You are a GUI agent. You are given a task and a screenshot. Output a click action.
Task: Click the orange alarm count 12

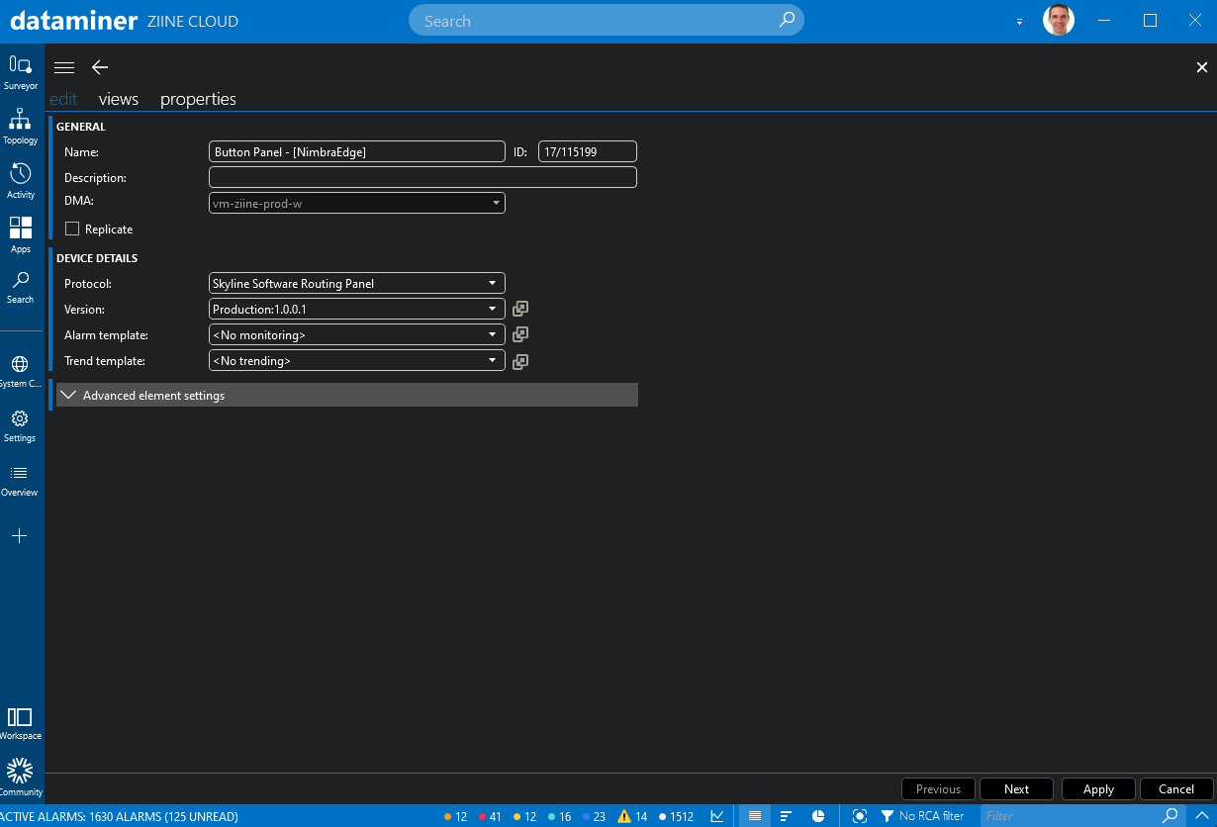click(455, 816)
